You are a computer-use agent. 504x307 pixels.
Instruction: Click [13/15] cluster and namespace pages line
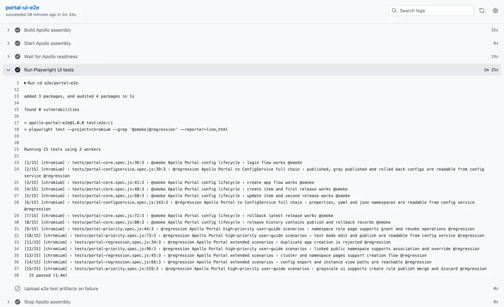click(225, 256)
